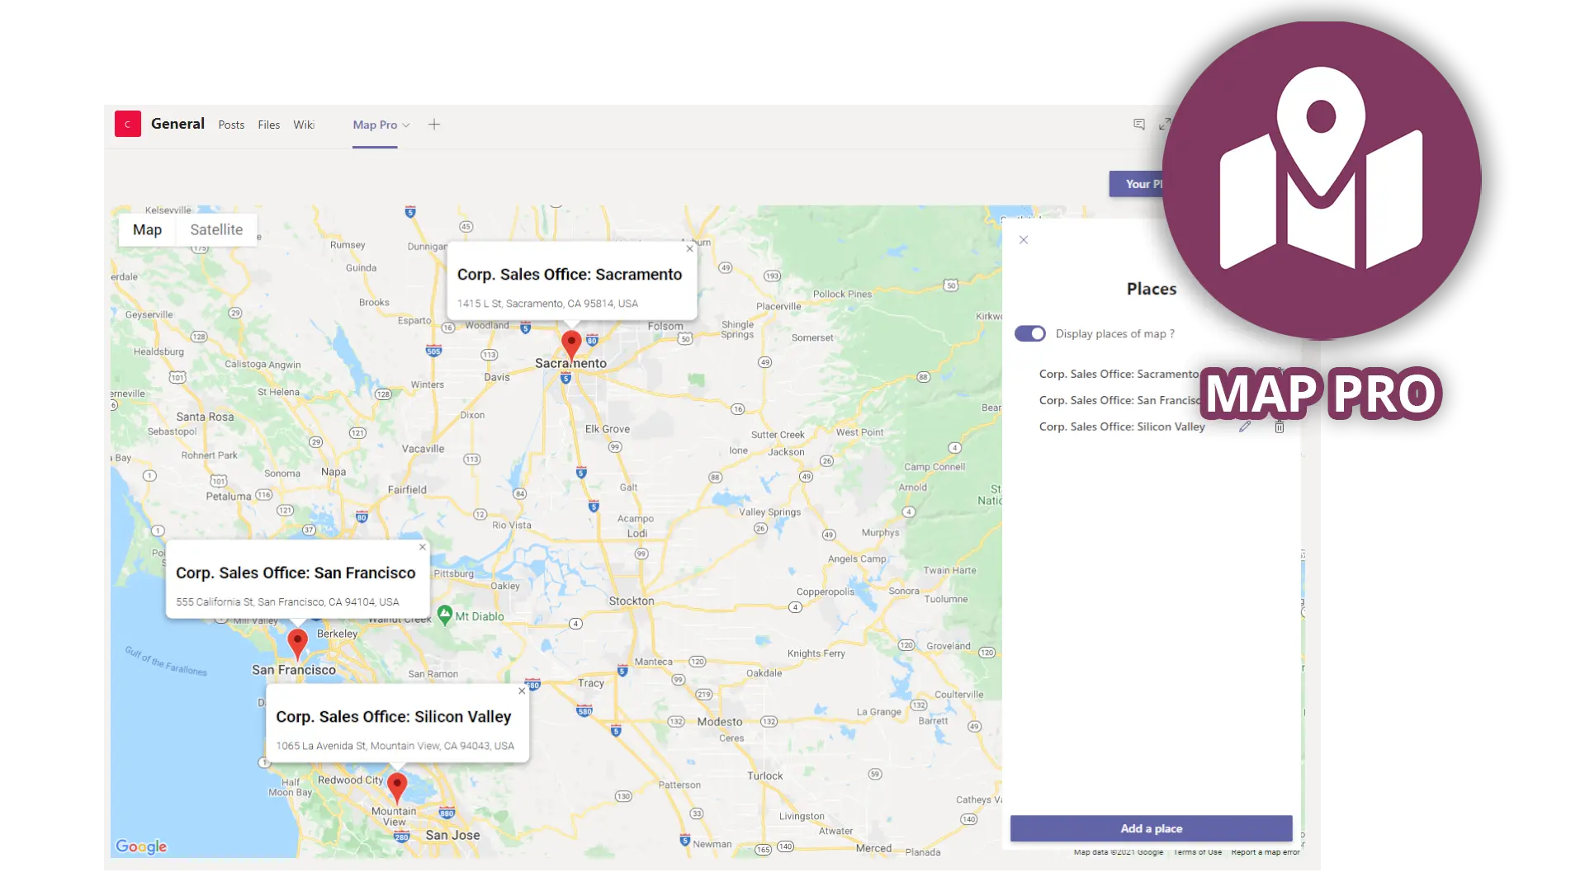This screenshot has width=1585, height=891.
Task: Edit the Silicon Valley place with pencil icon
Action: [1245, 427]
